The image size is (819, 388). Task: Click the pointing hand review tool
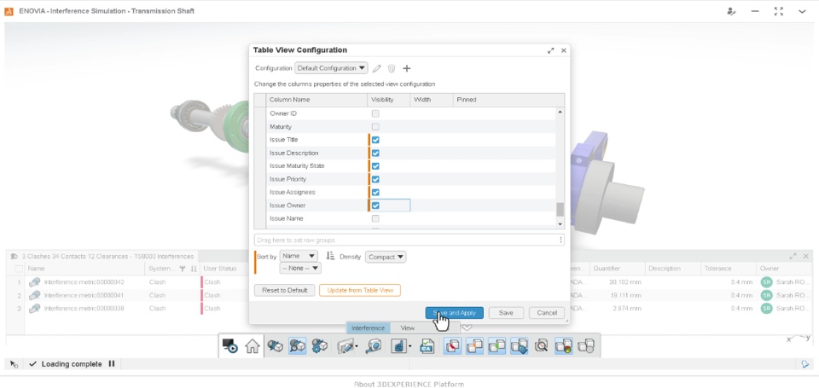[x=398, y=345]
